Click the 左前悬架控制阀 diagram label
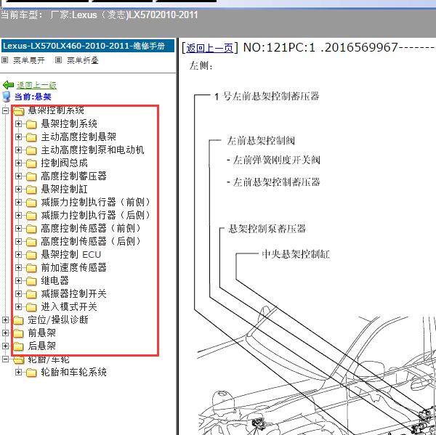The width and height of the screenshot is (436, 435). coord(261,141)
